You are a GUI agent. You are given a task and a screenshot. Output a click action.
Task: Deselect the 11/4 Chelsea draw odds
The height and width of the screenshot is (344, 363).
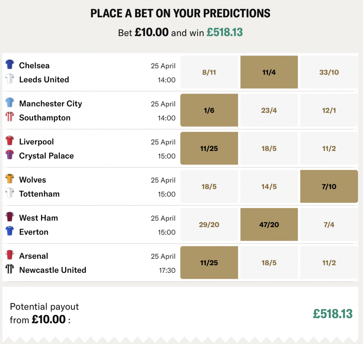click(269, 72)
